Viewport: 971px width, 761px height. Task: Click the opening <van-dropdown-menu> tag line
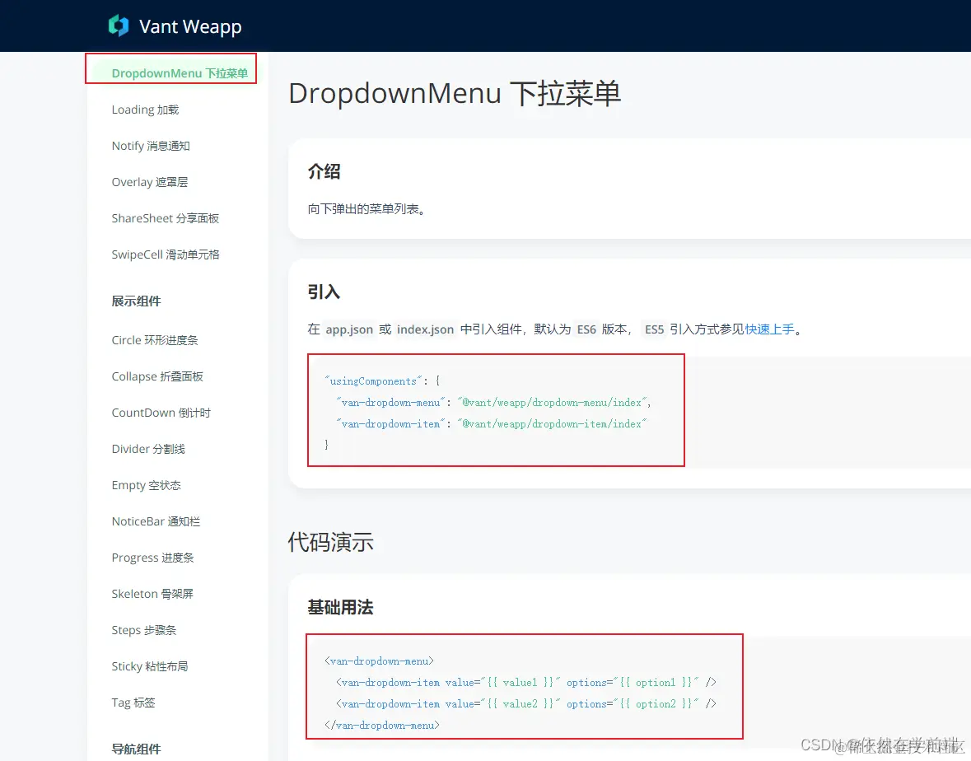pos(379,661)
